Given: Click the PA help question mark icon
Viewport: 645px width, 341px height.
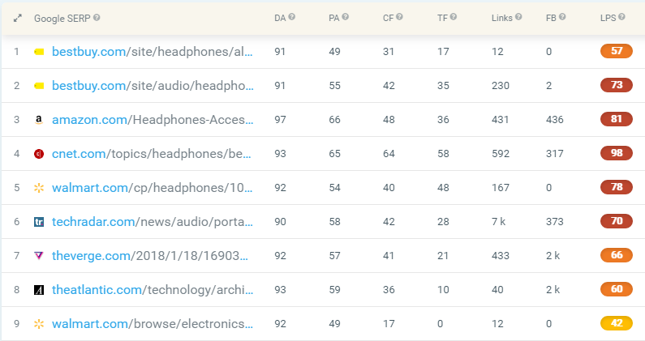Looking at the screenshot, I should click(345, 17).
